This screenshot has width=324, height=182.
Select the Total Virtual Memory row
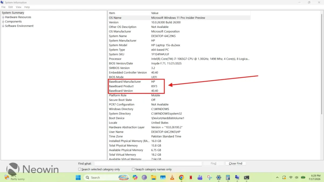pos(179,155)
